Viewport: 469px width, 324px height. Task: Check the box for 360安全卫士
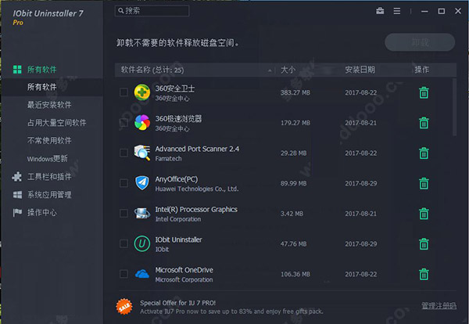(124, 92)
